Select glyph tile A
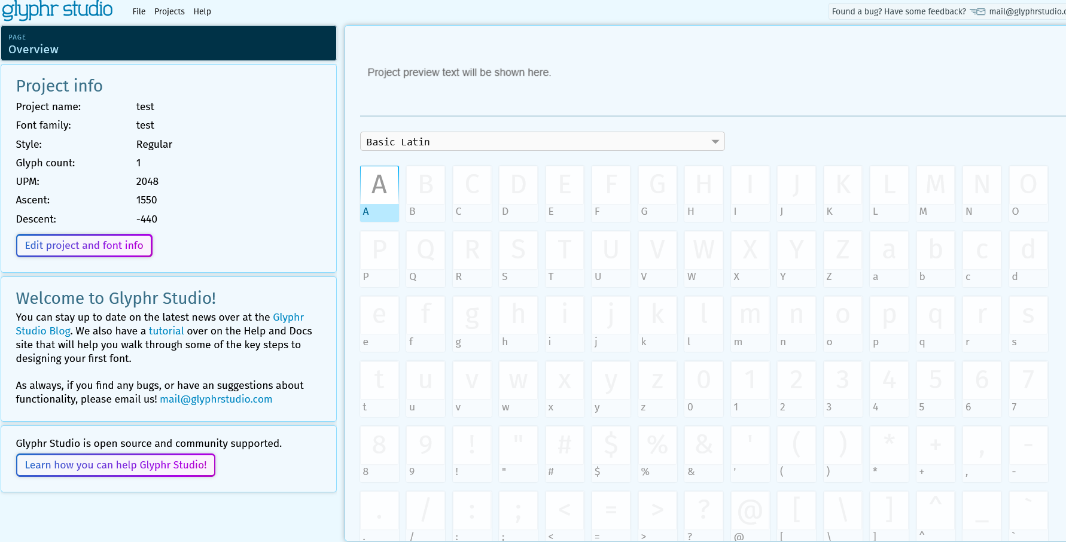This screenshot has width=1066, height=542. 379,194
